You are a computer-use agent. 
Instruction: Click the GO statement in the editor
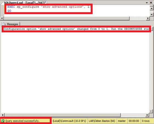pos(9,11)
